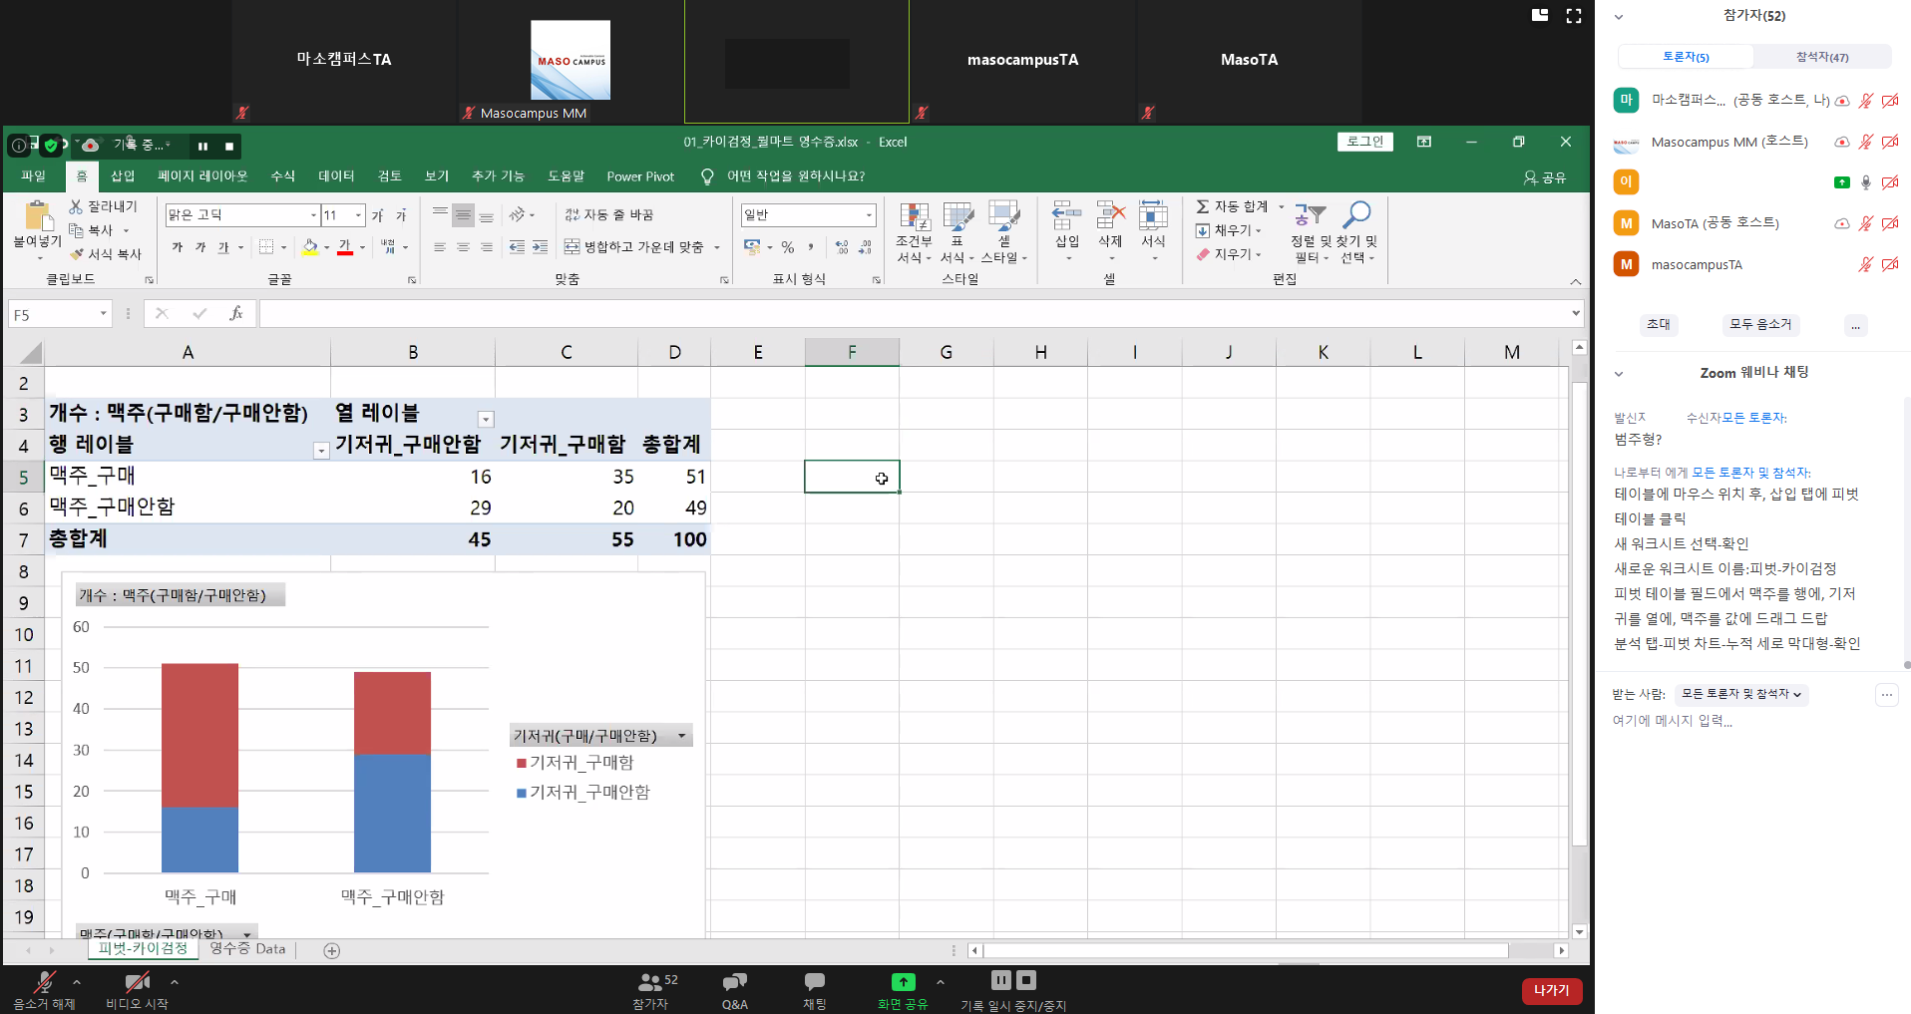Click the red Leave meeting button
1911x1014 pixels.
pos(1551,990)
